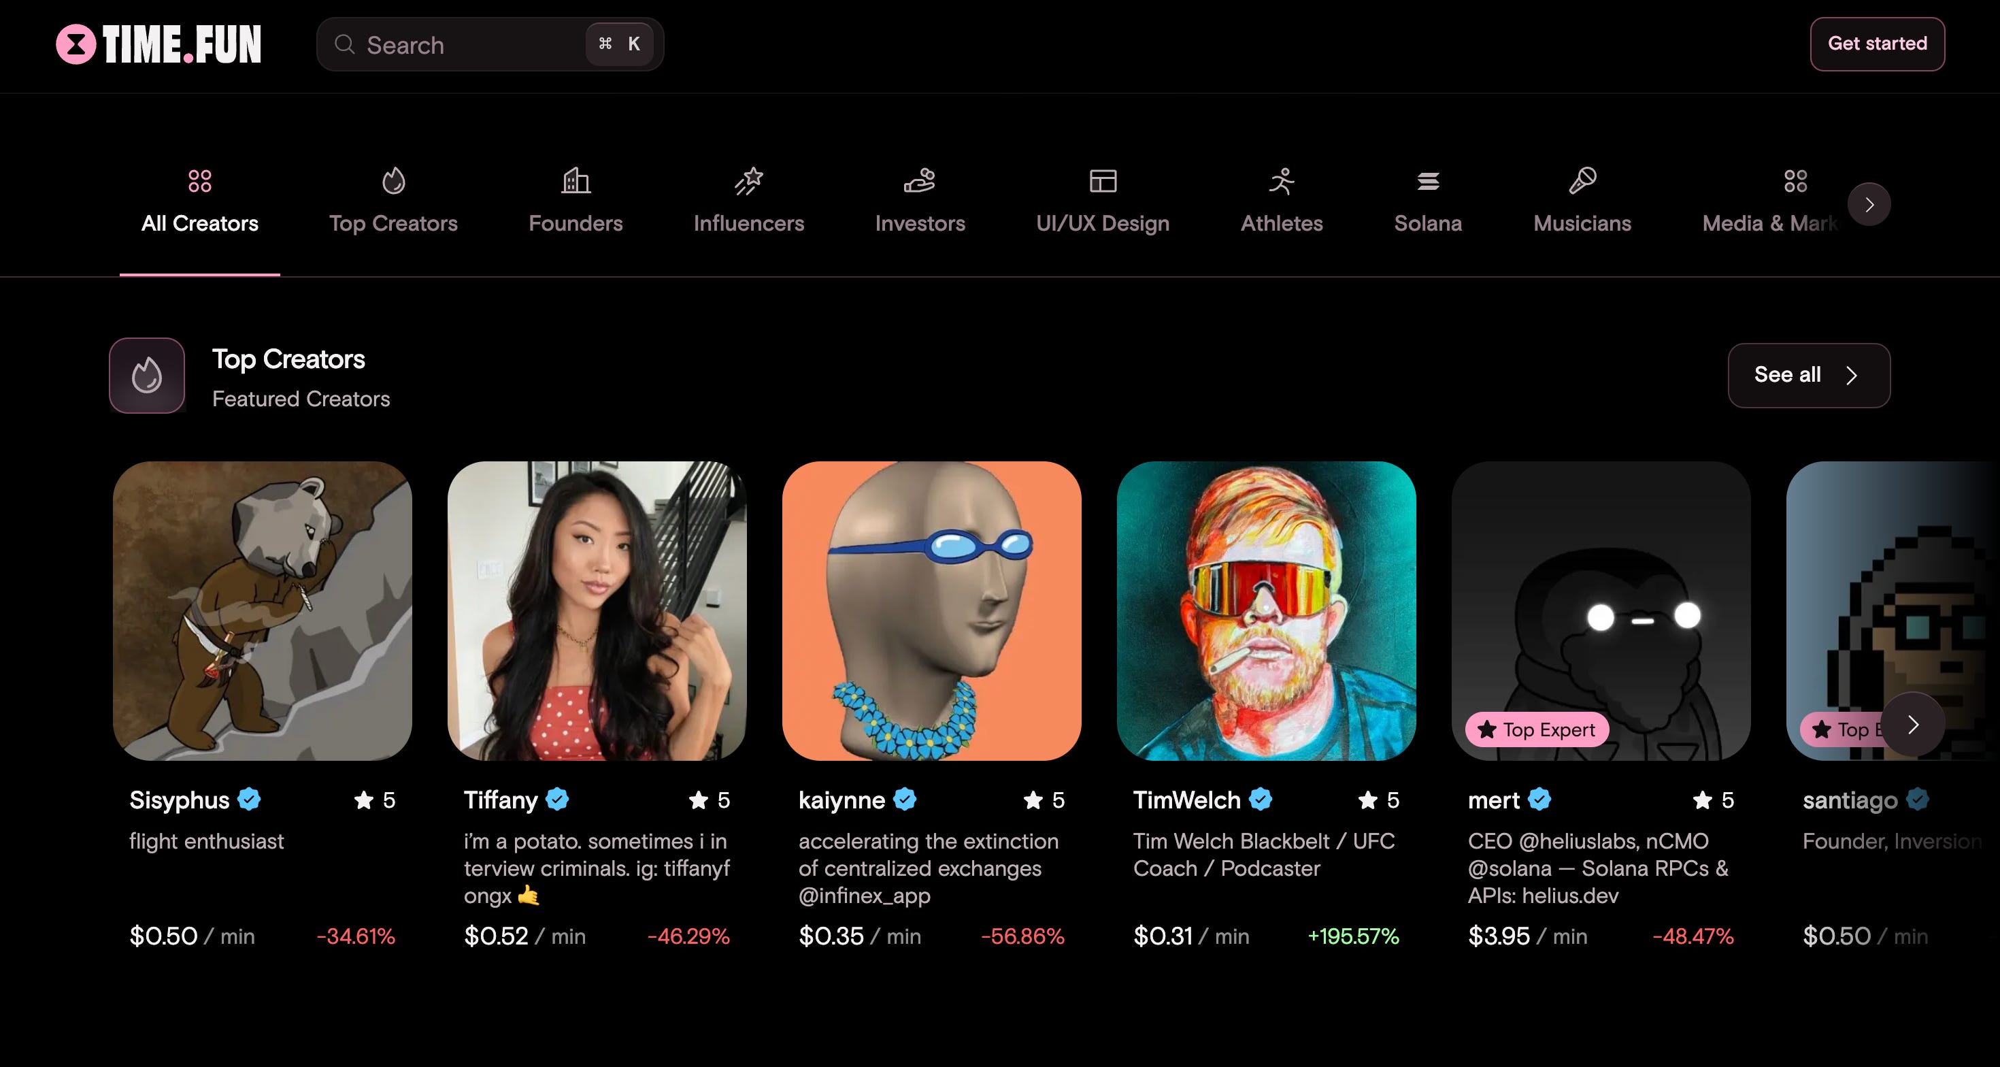Pick the Athletes running figure icon
The height and width of the screenshot is (1067, 2000).
tap(1281, 180)
